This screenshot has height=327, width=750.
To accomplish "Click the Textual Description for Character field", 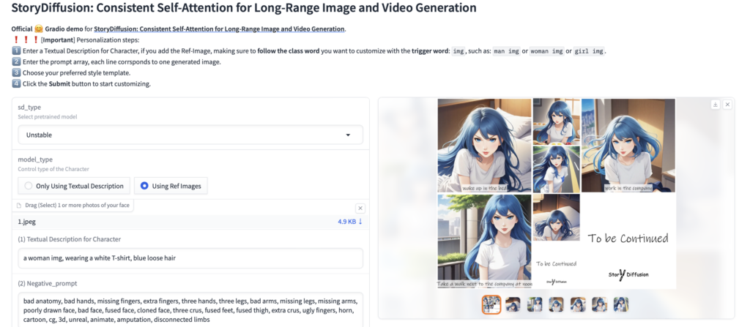I will pyautogui.click(x=190, y=258).
